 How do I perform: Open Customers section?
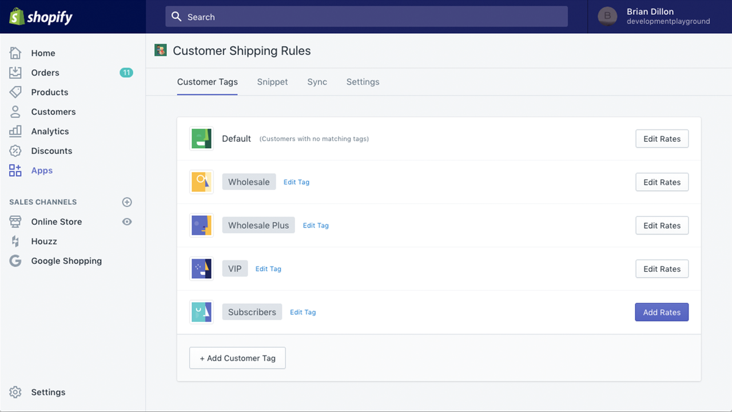[x=53, y=112]
